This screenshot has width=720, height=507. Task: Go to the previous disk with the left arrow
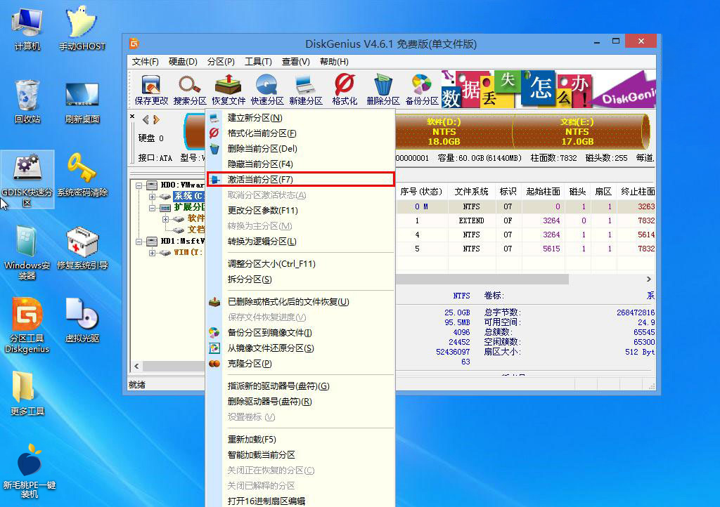(146, 119)
